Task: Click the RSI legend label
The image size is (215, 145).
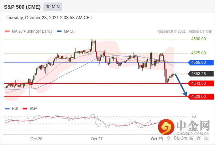Action: [15, 109]
